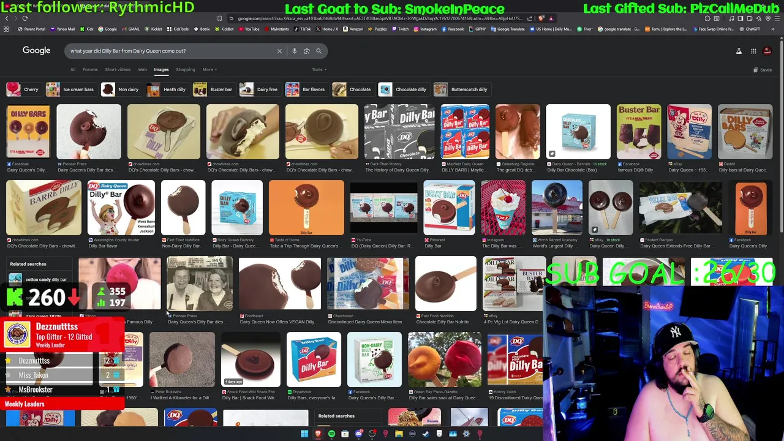The width and height of the screenshot is (784, 441).
Task: Click the Google logo
Action: 36,51
